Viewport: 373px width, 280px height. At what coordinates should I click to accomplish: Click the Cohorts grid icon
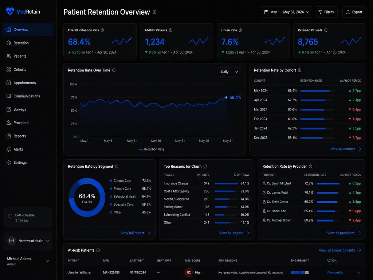point(9,70)
